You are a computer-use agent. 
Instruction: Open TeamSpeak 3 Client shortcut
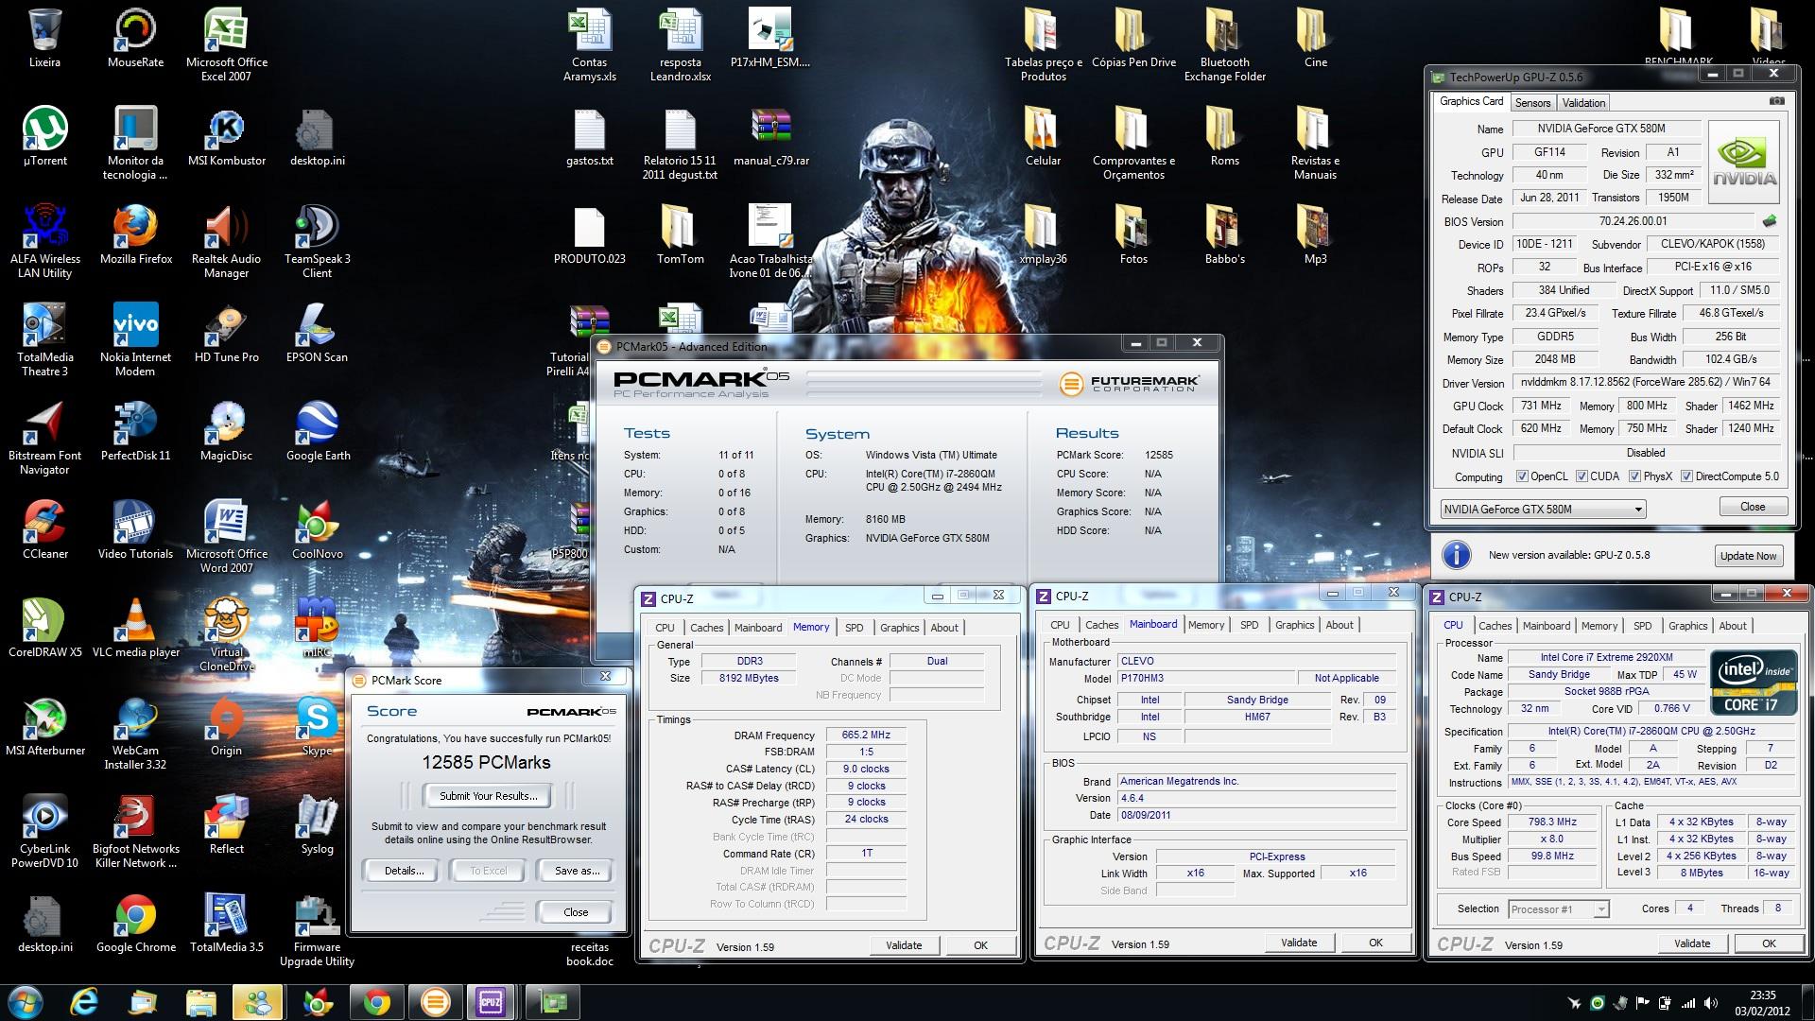tap(317, 242)
